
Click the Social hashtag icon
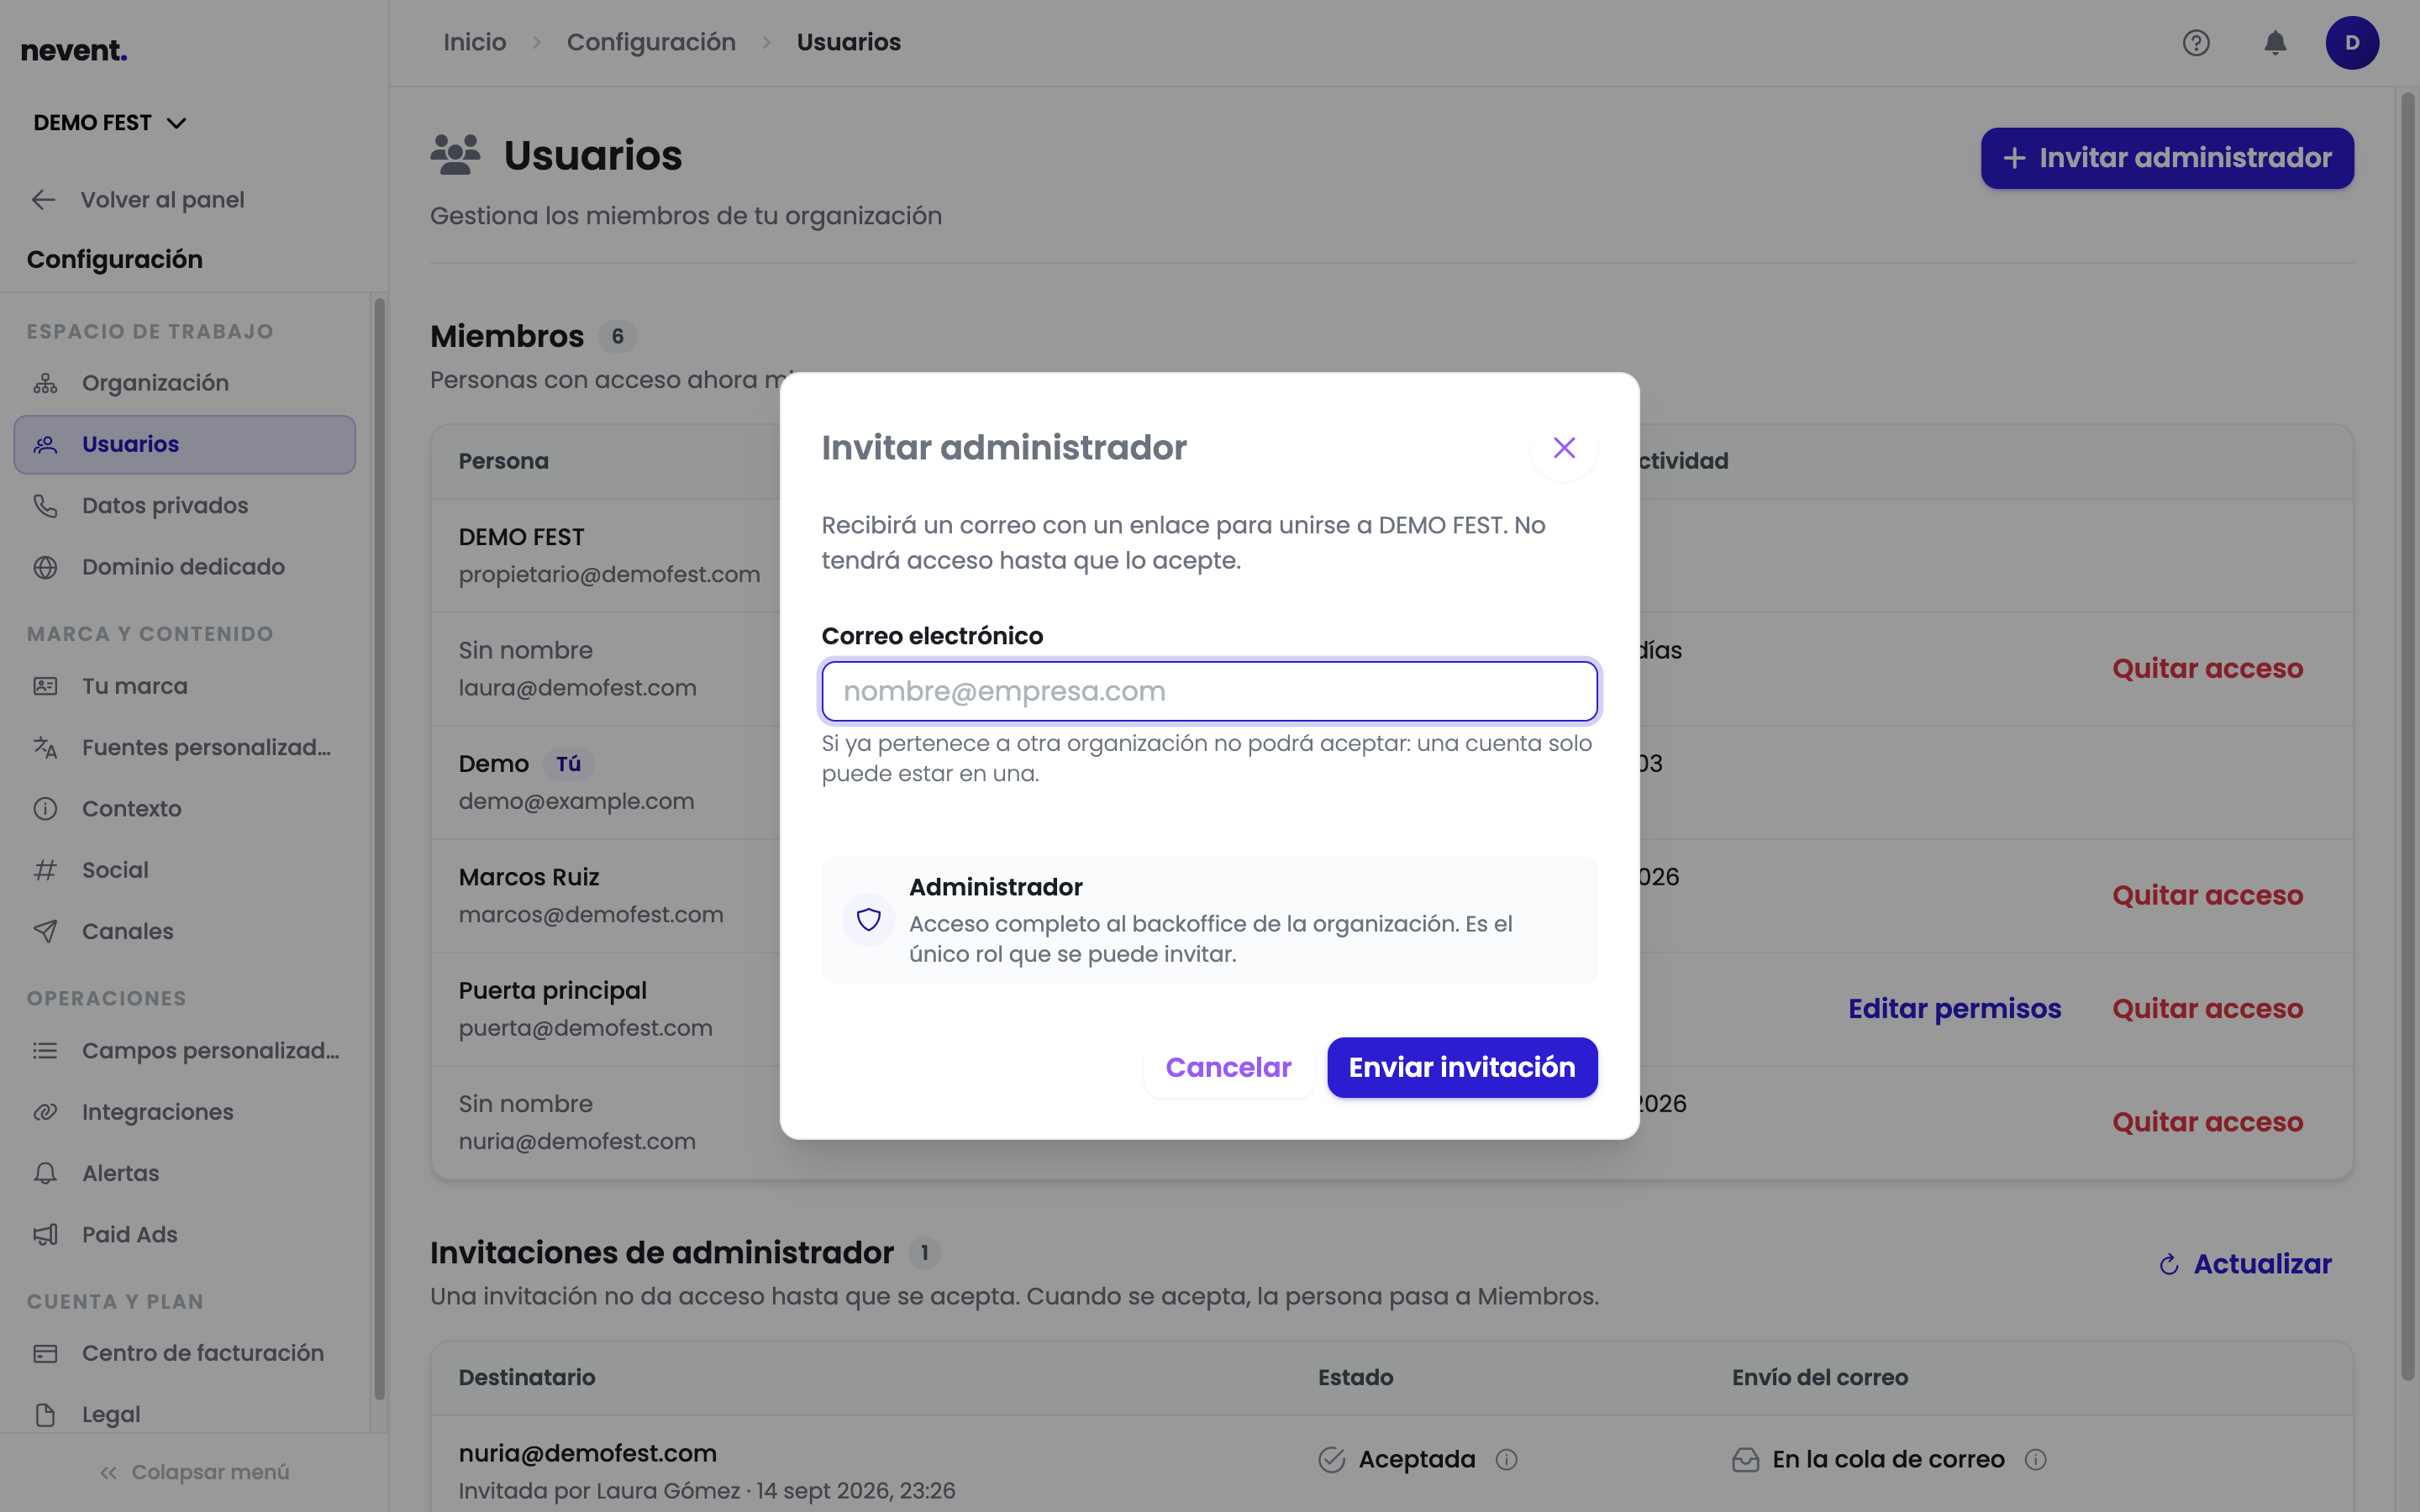[x=45, y=870]
